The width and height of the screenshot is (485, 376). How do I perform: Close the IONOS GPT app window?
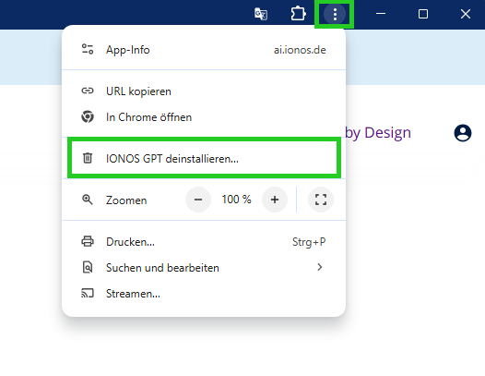coord(466,14)
